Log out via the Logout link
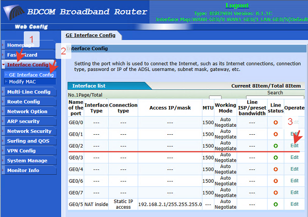Screen dimensions: 308x217 pos(237,5)
